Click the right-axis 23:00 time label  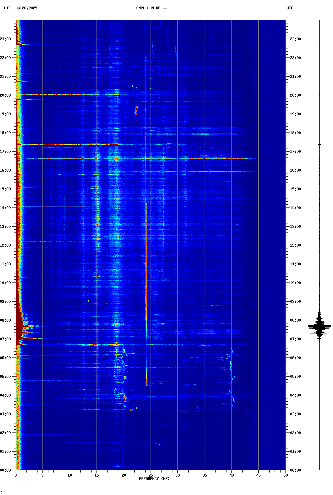click(x=296, y=39)
